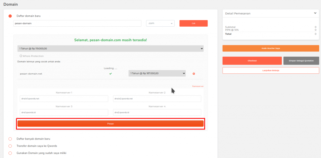Open the .com extension dropdown
Viewport: 321px width, 158px height.
[x=160, y=23]
